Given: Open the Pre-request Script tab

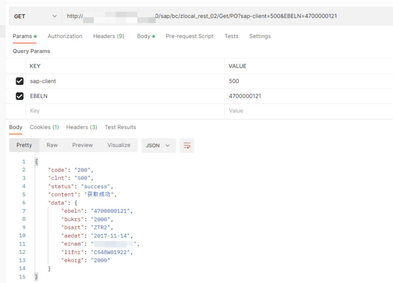Looking at the screenshot, I should [x=190, y=36].
